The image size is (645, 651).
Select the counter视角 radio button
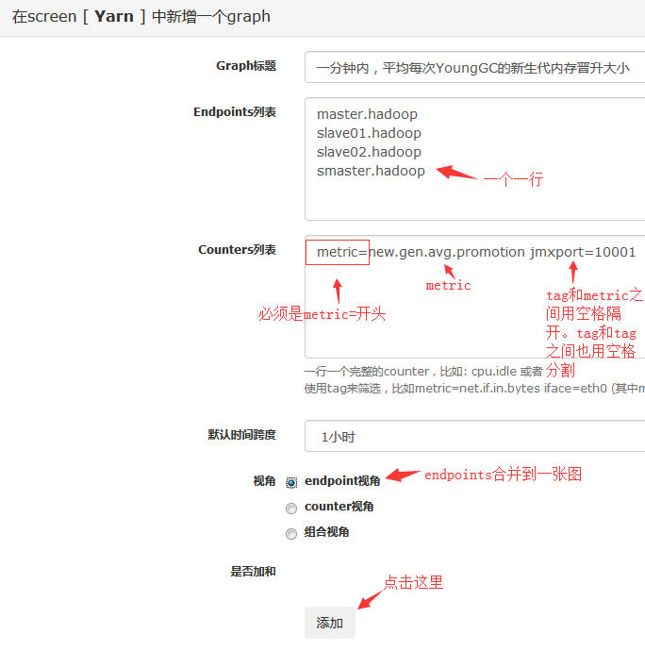(x=291, y=508)
